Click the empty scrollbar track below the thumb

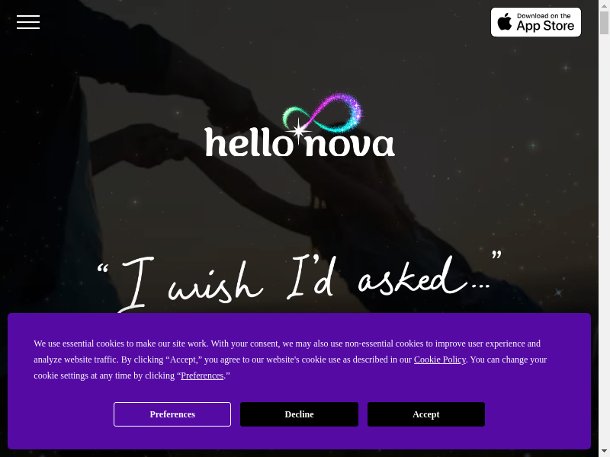604,241
